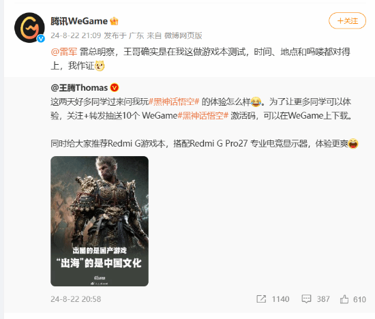Click the 微博网页版 source link
This screenshot has width=375, height=319.
tap(183, 35)
